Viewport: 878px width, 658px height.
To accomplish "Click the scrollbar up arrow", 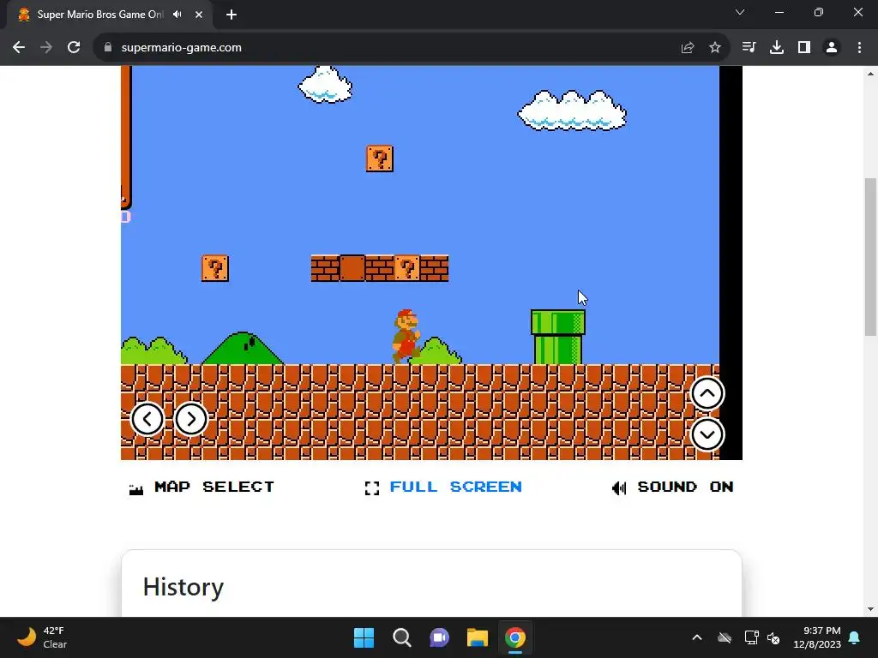I will 870,74.
